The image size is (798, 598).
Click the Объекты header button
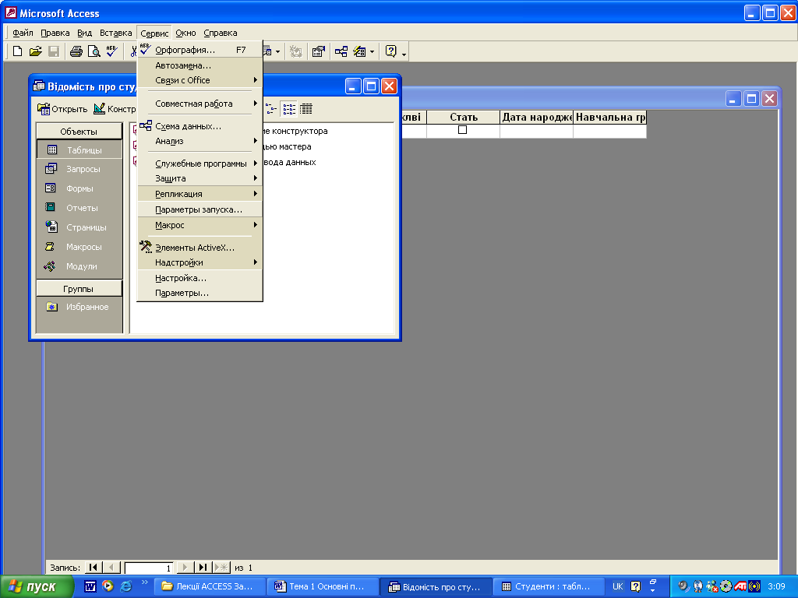pos(79,131)
